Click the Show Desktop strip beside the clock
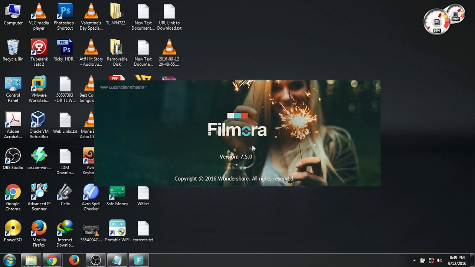Viewport: 475px width, 267px height. click(x=472, y=260)
